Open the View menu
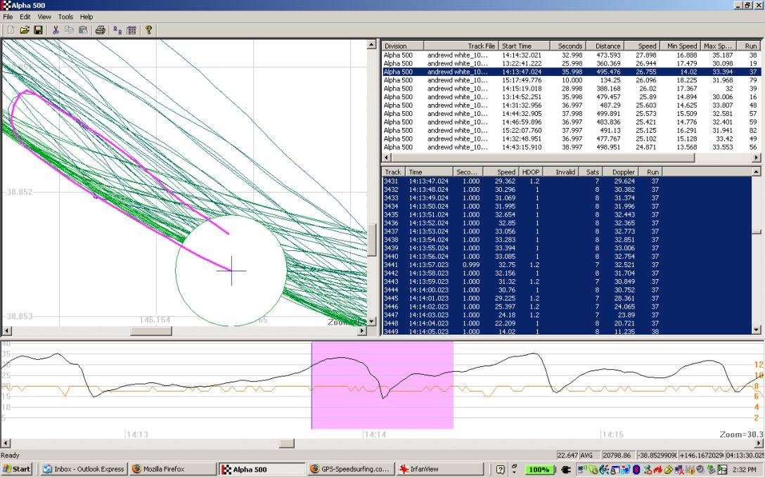The image size is (765, 478). [x=44, y=16]
